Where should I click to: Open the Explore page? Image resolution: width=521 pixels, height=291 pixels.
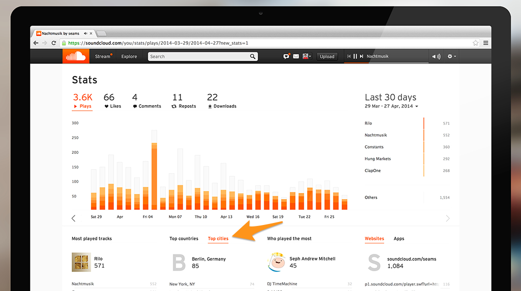129,56
